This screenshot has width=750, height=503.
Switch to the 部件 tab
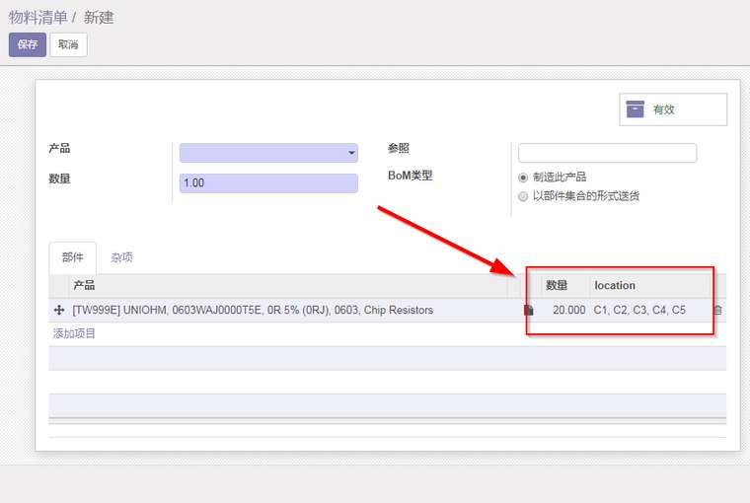click(73, 257)
